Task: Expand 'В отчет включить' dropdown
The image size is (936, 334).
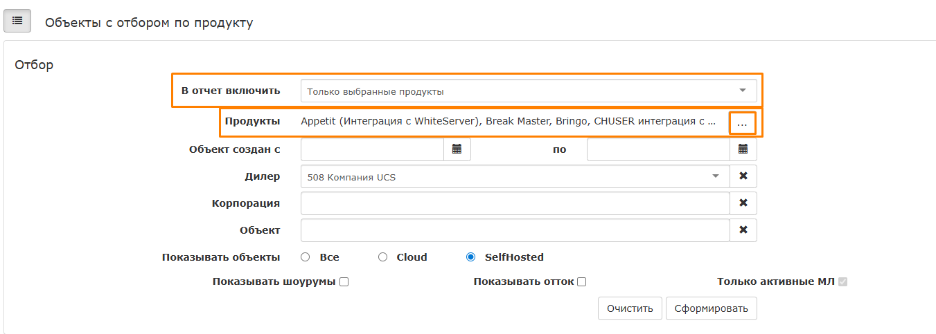Action: pos(528,91)
